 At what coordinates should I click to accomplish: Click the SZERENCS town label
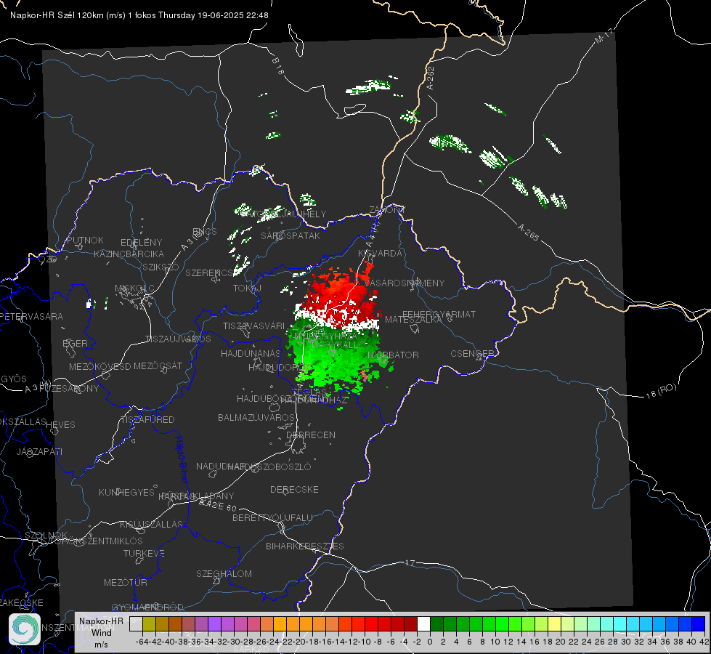click(209, 272)
